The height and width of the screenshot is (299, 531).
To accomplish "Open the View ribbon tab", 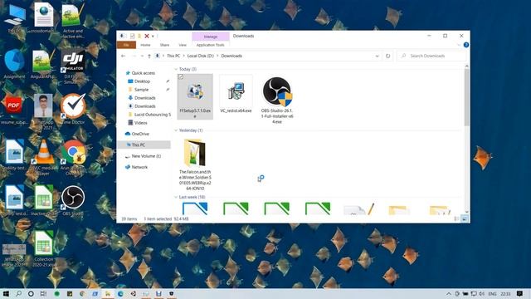I will pos(183,45).
